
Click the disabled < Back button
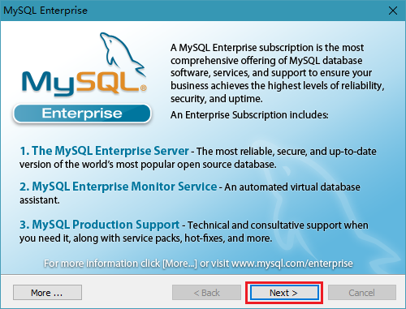coord(206,293)
